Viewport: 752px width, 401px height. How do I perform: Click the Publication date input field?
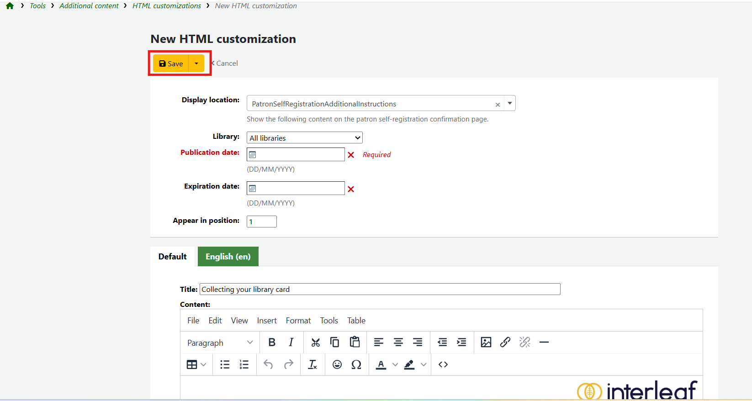(300, 155)
